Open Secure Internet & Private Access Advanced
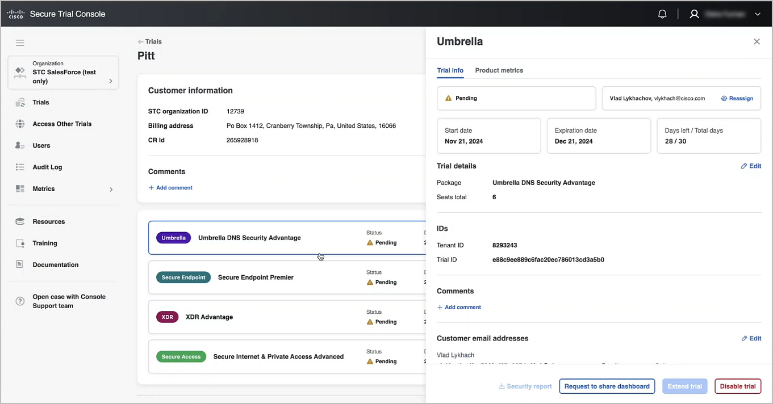The width and height of the screenshot is (773, 404). pos(287,357)
